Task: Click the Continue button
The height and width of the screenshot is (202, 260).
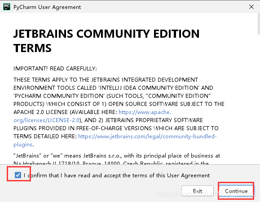Action: click(x=236, y=191)
